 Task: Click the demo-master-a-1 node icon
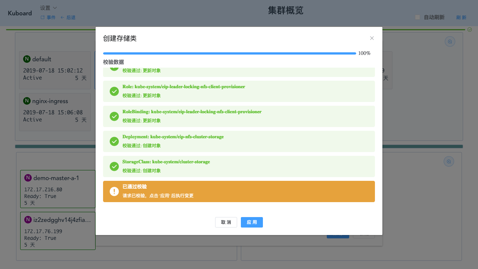coord(28,178)
